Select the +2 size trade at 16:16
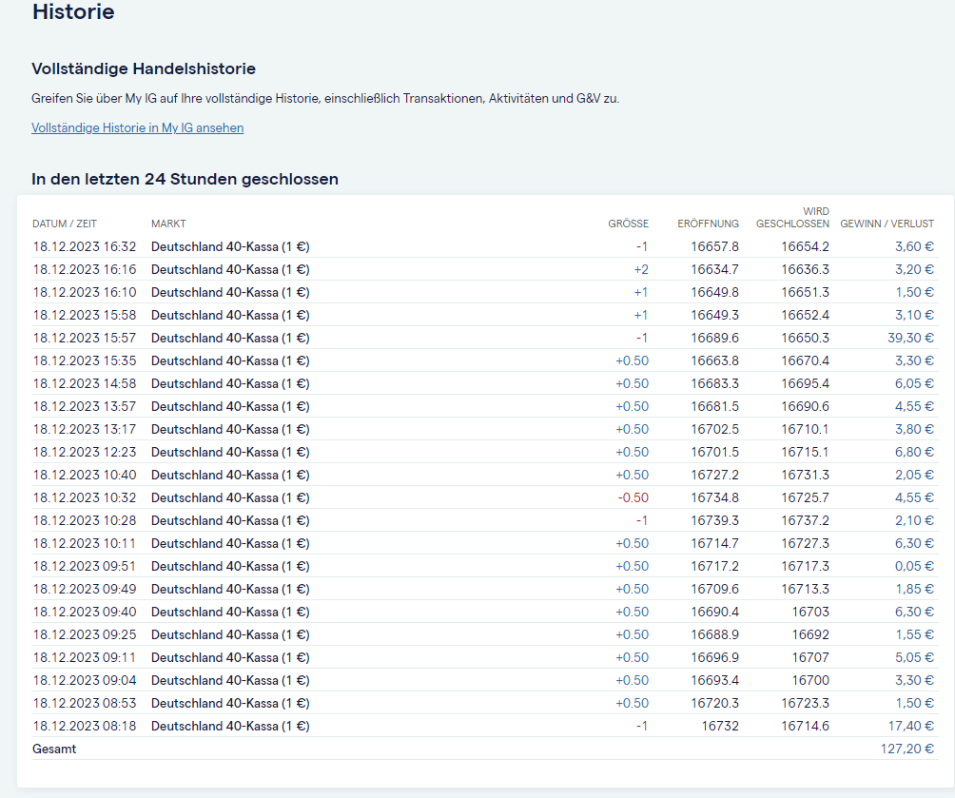This screenshot has height=798, width=955. click(640, 269)
